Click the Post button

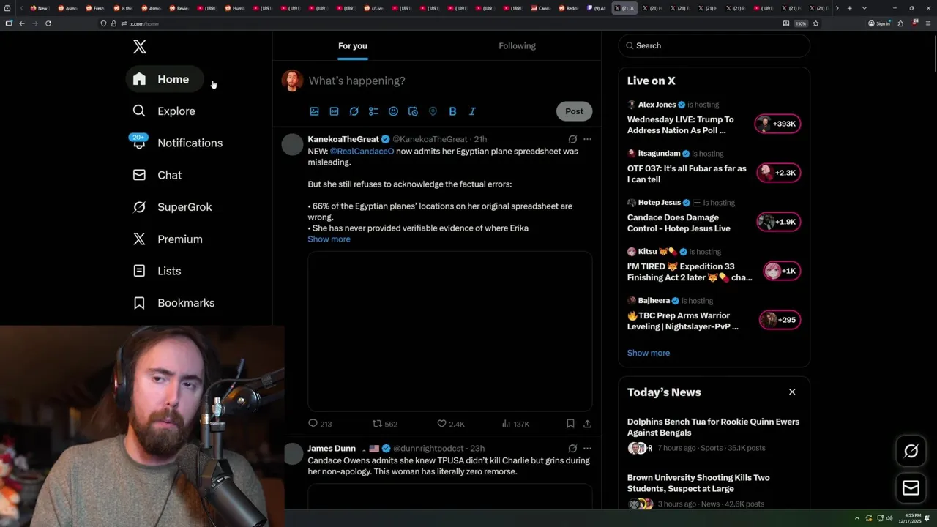574,111
